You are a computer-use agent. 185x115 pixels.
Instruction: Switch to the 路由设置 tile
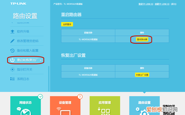pyautogui.click(x=145, y=105)
